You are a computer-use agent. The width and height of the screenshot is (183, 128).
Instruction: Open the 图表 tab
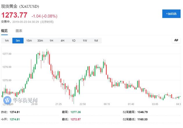[19, 31]
